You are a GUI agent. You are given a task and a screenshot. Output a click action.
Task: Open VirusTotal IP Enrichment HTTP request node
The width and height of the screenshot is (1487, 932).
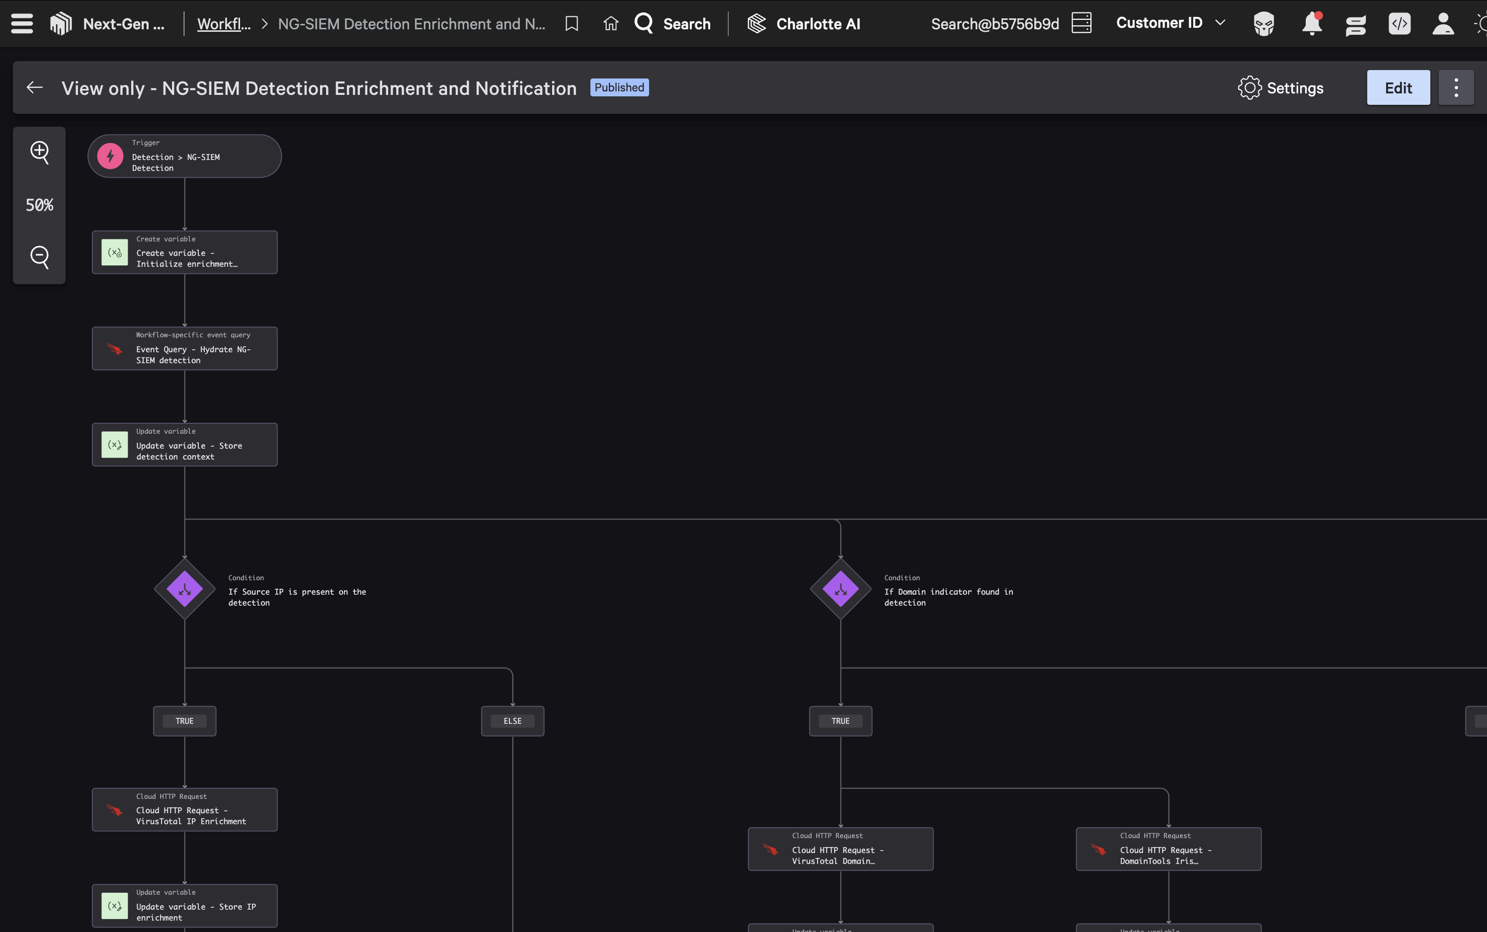pyautogui.click(x=184, y=810)
